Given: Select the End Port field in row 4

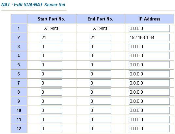Looking at the screenshot, I should (x=100, y=56).
